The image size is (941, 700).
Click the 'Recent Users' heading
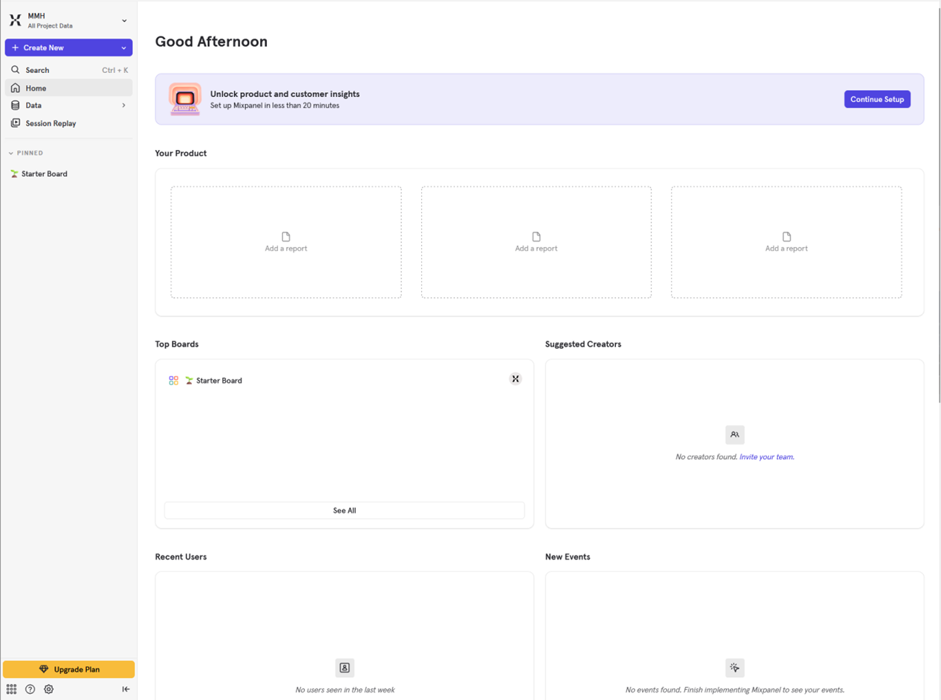(x=181, y=557)
